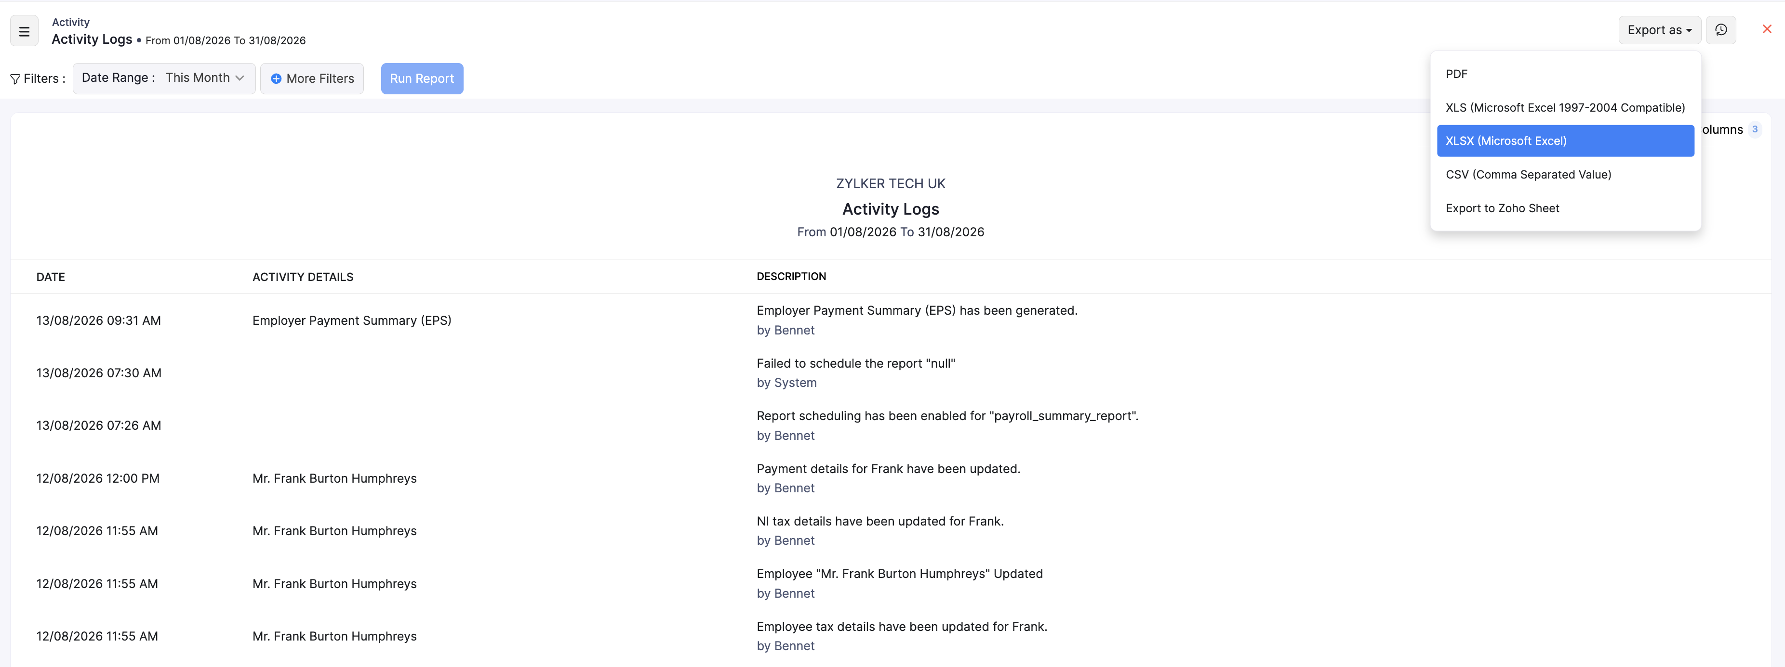
Task: Select date 13/08/2026 07:30 AM
Action: [x=98, y=373]
